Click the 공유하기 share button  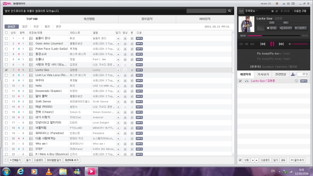pyautogui.click(x=286, y=28)
